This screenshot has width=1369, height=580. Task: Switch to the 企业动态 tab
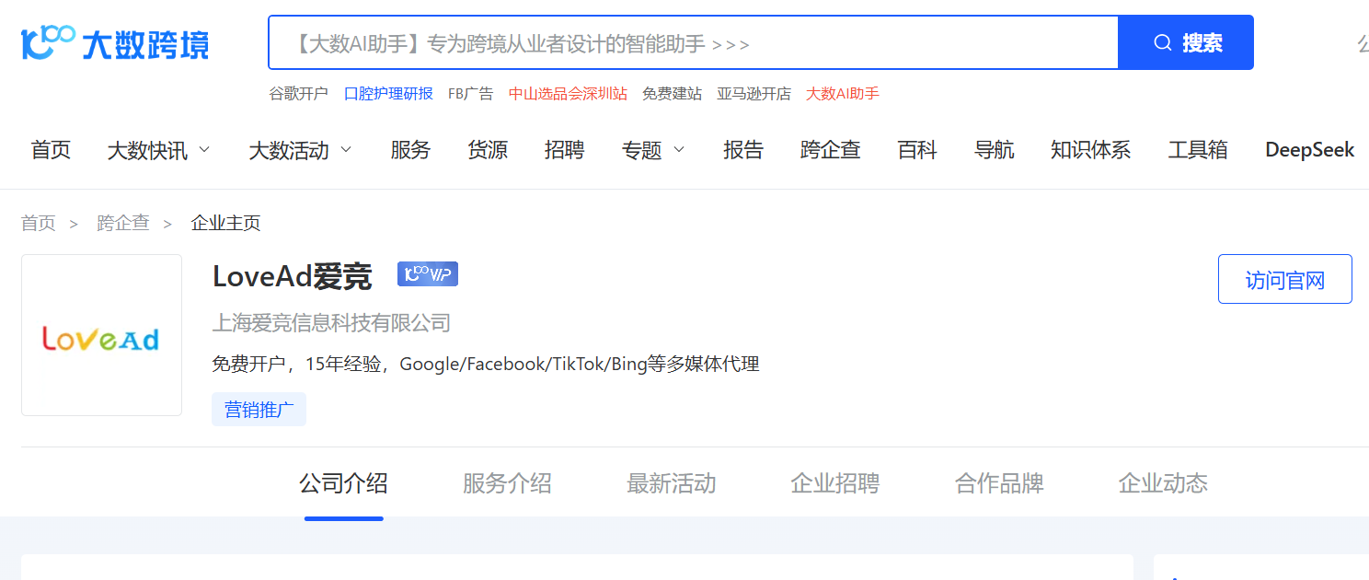tap(1163, 483)
